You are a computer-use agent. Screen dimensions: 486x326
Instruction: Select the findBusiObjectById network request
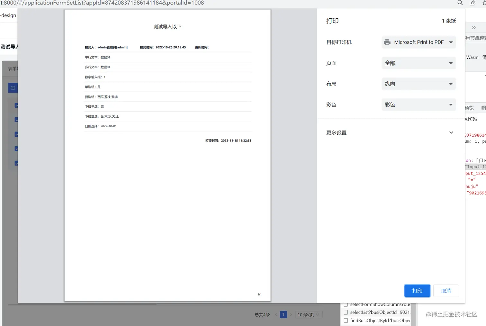(380, 321)
